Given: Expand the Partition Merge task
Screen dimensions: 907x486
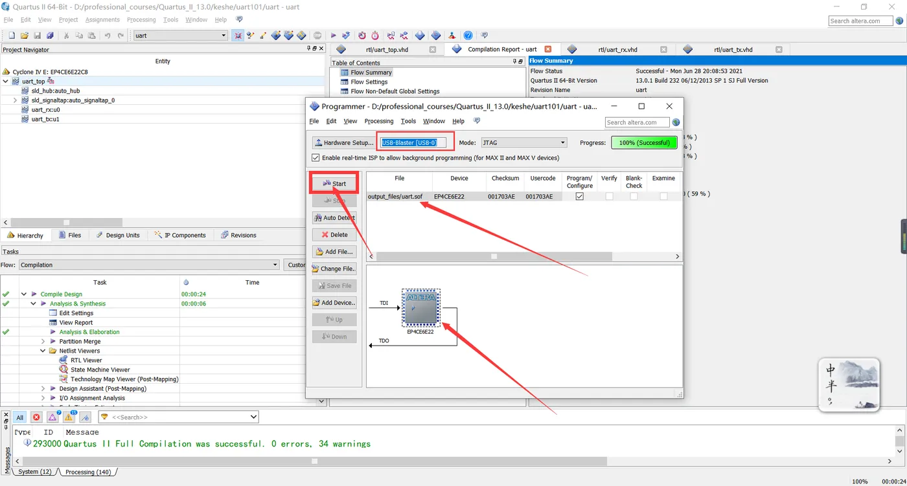Looking at the screenshot, I should (43, 341).
